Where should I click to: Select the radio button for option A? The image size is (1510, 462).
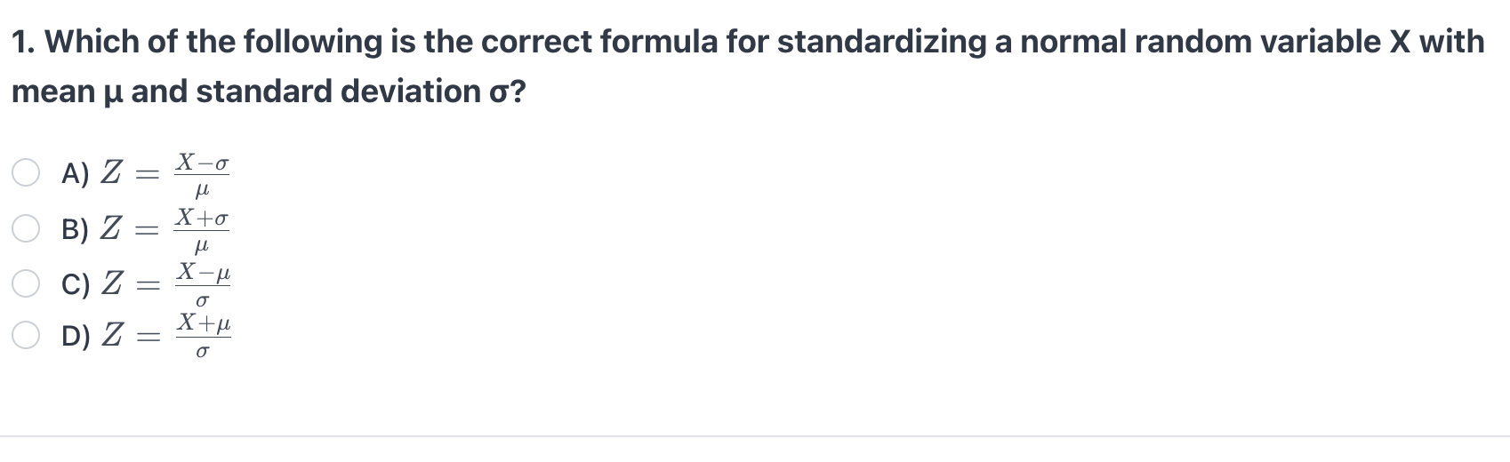click(x=26, y=174)
